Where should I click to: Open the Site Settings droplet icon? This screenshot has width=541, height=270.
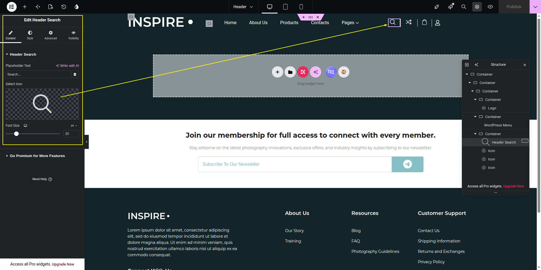click(x=77, y=7)
